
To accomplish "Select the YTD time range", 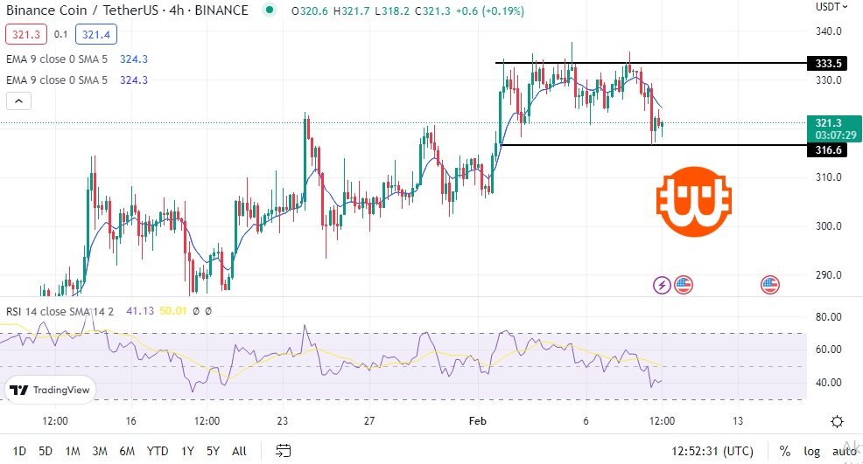I will (x=158, y=451).
